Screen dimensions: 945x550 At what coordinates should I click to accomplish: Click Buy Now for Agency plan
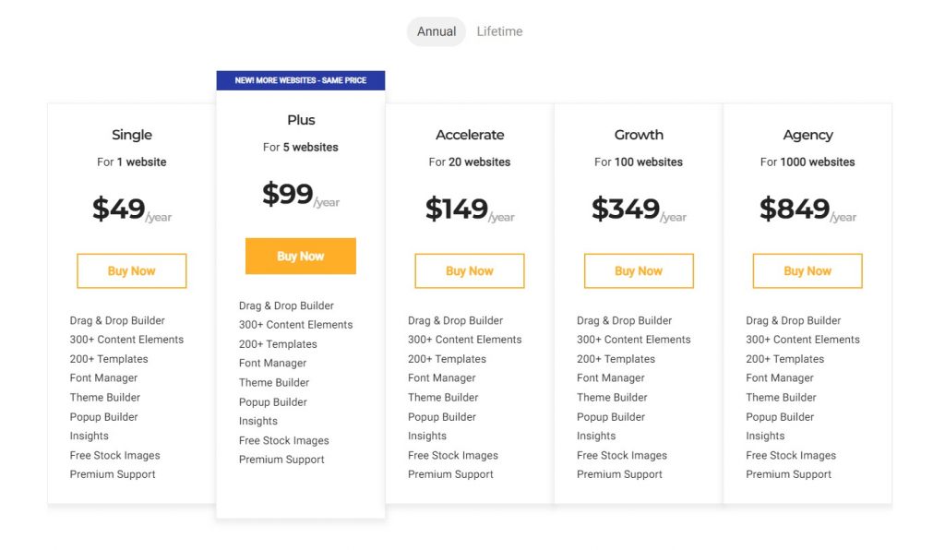point(807,271)
